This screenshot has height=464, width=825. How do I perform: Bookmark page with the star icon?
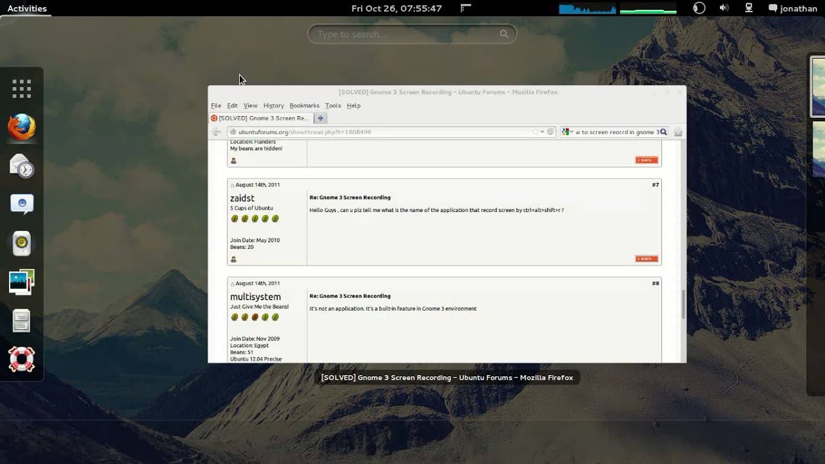pyautogui.click(x=534, y=132)
